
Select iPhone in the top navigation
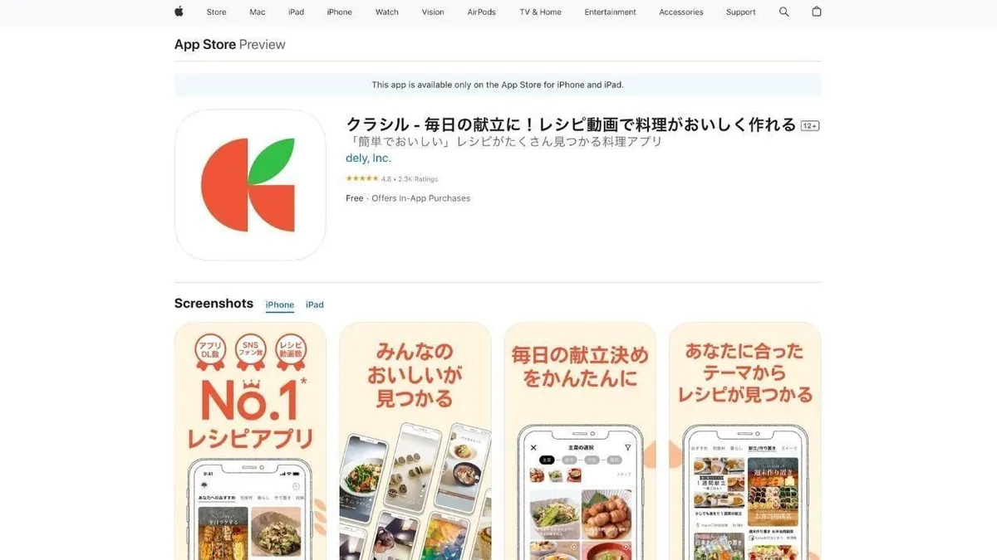[x=339, y=12]
